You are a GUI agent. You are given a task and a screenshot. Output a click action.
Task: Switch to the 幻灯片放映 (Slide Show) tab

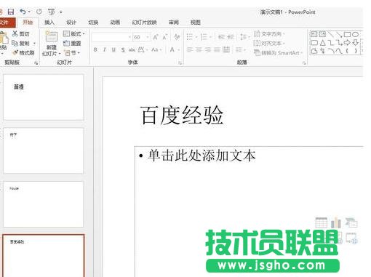(x=144, y=23)
